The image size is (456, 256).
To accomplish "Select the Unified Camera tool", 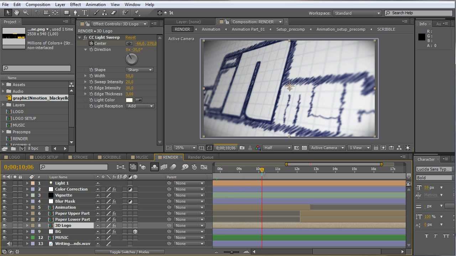I will click(46, 12).
